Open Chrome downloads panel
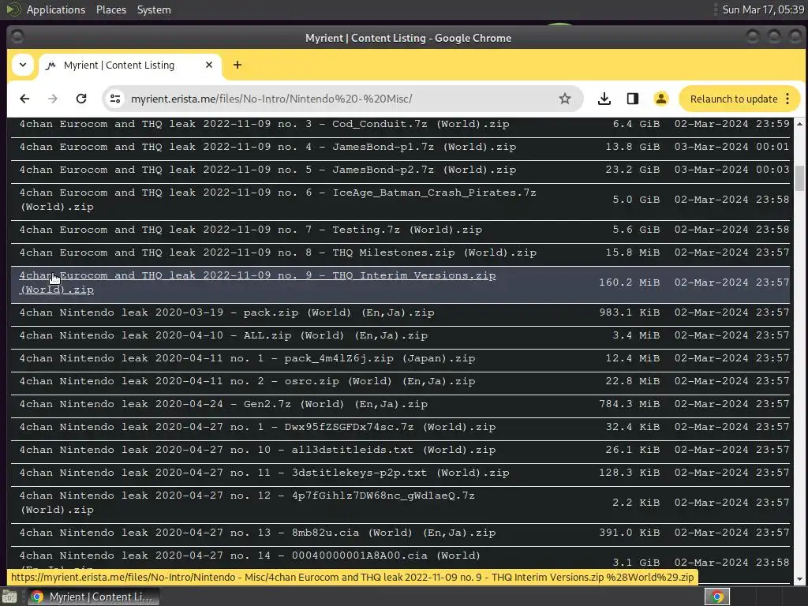 [x=604, y=99]
